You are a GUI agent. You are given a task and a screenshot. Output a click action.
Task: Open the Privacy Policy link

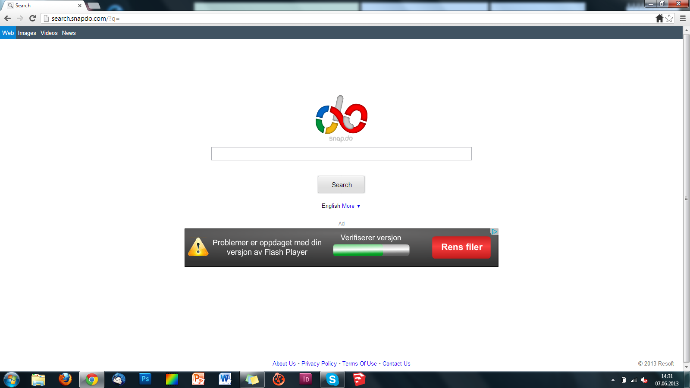pyautogui.click(x=319, y=363)
